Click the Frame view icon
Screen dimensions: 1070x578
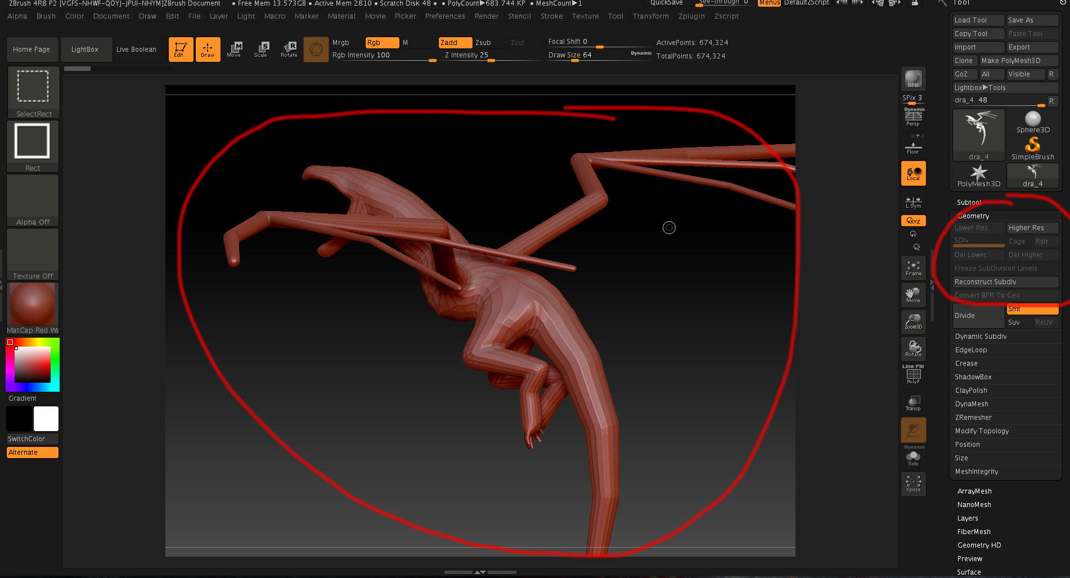pyautogui.click(x=913, y=268)
